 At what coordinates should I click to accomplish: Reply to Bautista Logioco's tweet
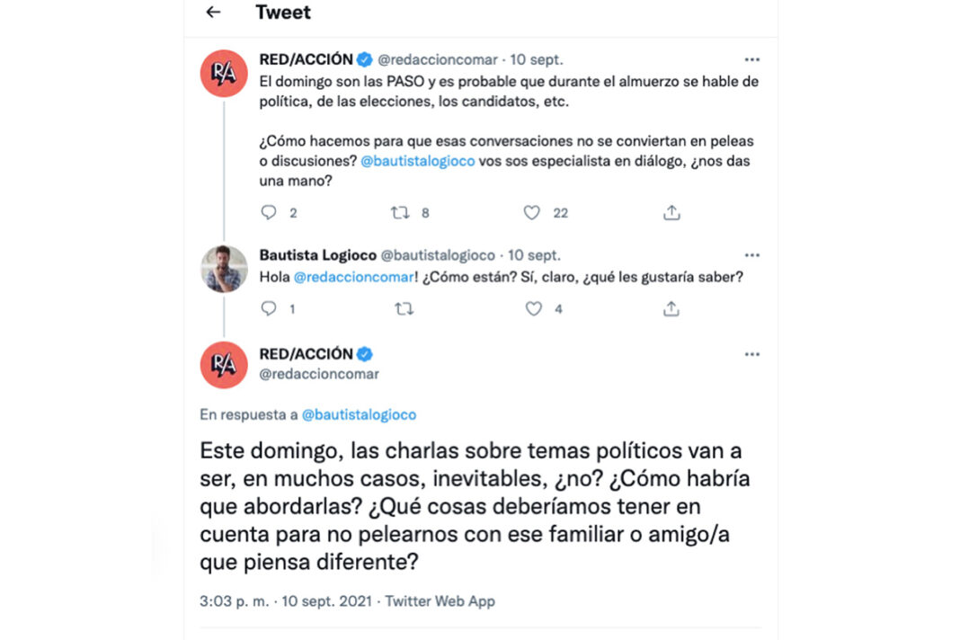[x=269, y=309]
